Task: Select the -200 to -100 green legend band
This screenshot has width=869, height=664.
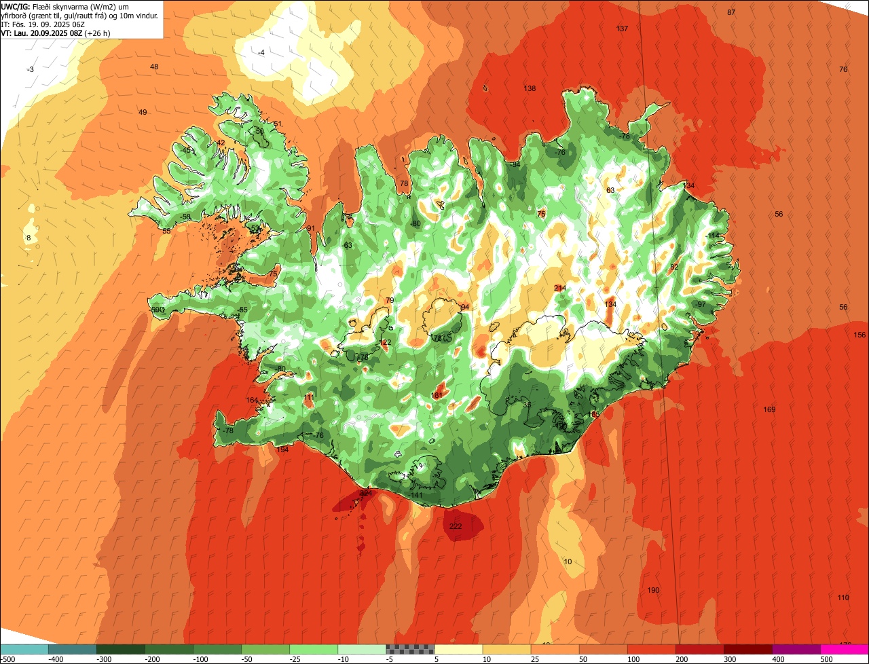Action: 168,649
